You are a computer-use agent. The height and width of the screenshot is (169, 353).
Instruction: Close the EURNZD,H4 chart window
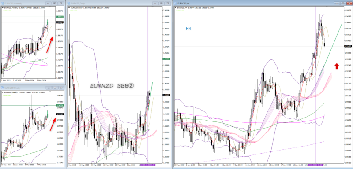tap(349, 4)
